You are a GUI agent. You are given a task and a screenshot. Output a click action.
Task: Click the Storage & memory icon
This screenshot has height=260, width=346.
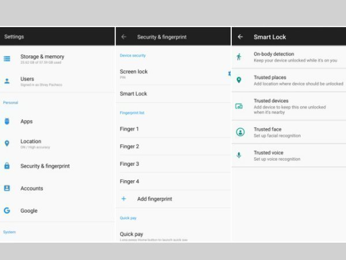(x=7, y=59)
